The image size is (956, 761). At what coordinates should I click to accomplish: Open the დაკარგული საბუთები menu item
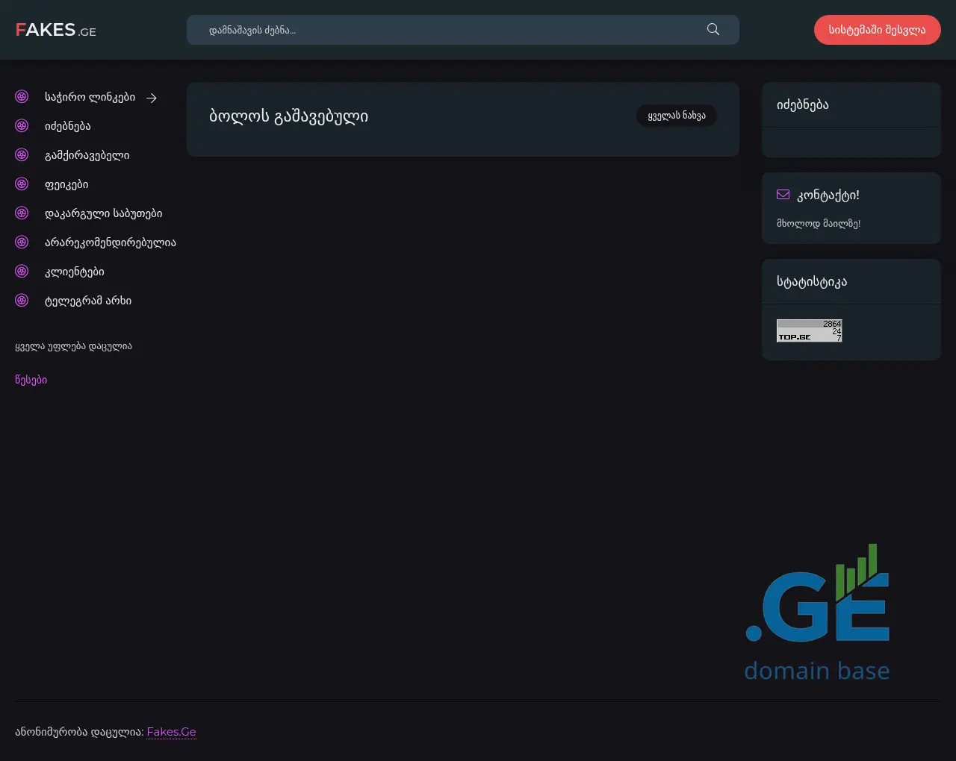pos(103,213)
